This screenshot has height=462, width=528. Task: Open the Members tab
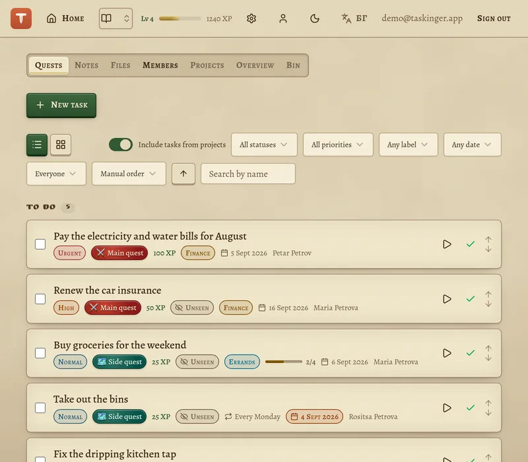click(x=160, y=65)
